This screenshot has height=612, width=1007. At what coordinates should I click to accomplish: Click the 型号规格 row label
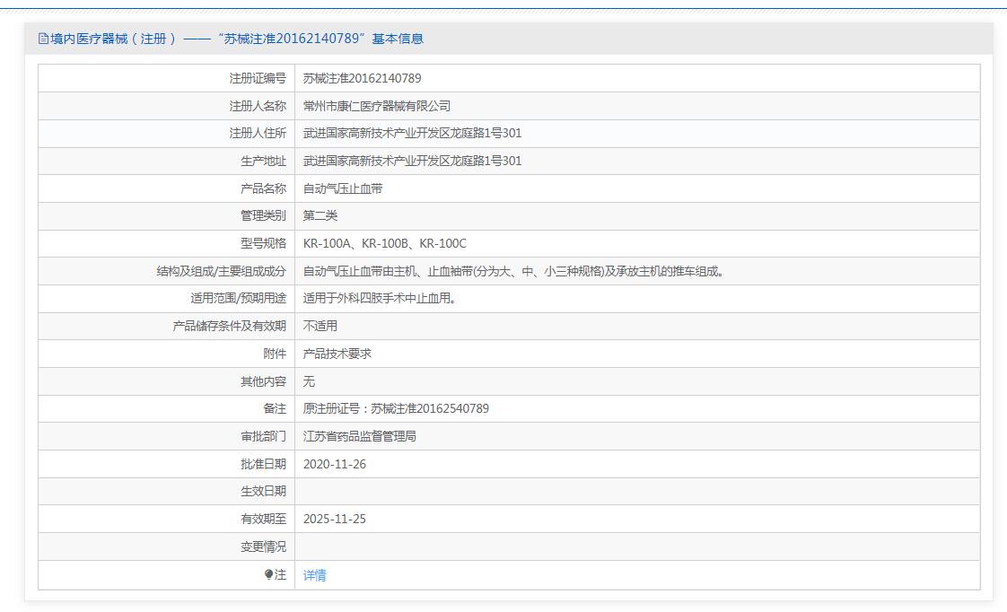coord(263,243)
